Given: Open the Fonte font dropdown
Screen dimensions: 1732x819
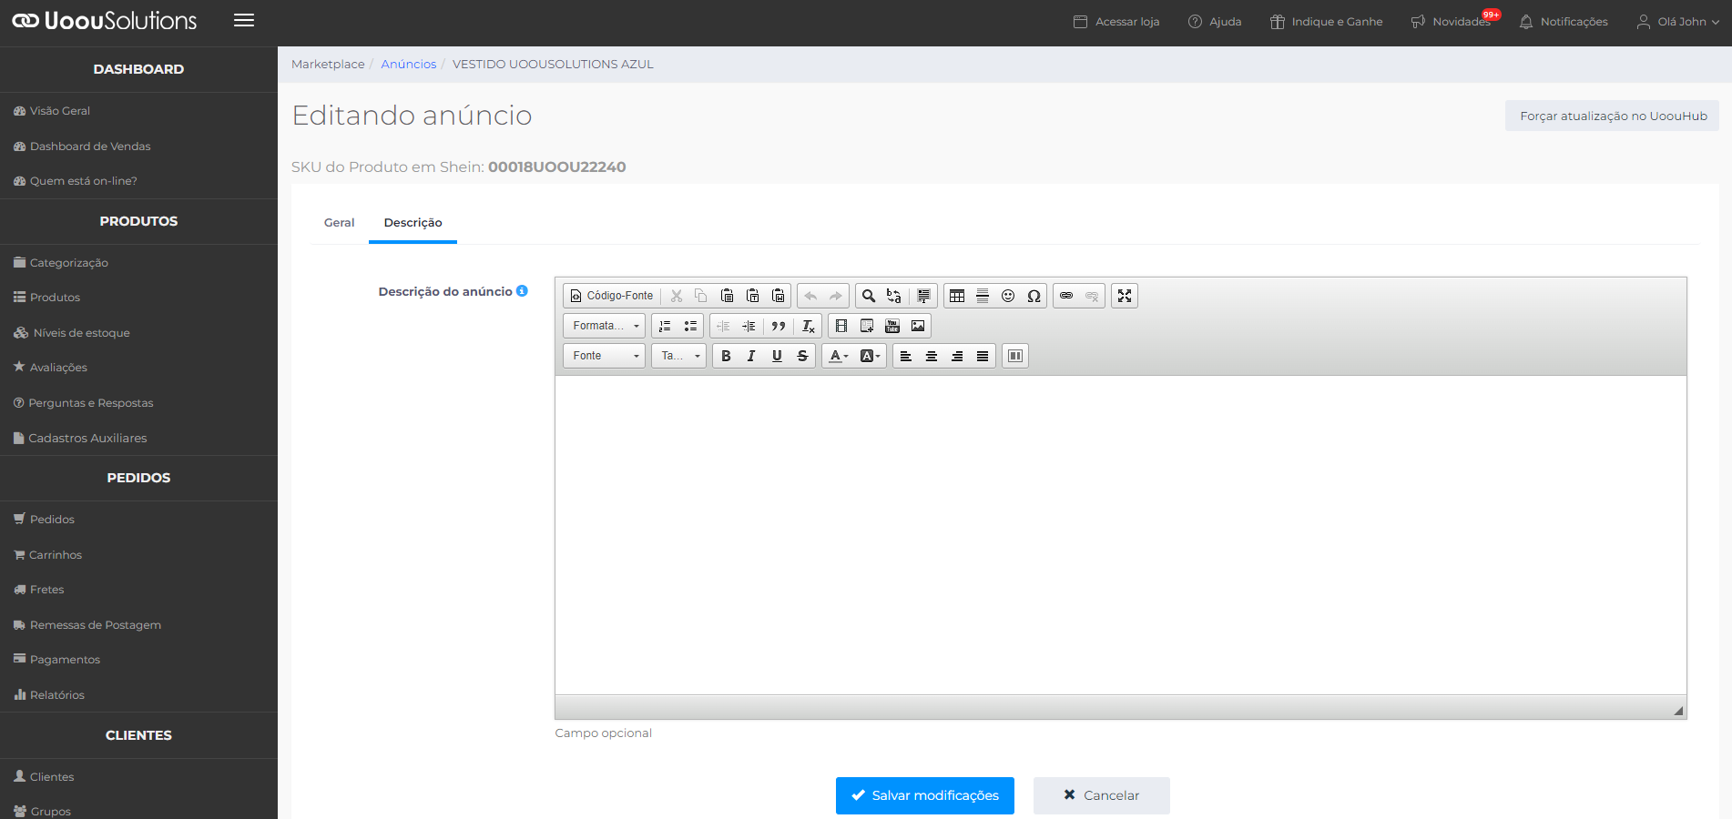Looking at the screenshot, I should click(x=605, y=356).
